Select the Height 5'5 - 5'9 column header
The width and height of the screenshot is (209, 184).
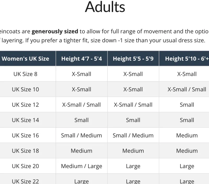tap(133, 59)
